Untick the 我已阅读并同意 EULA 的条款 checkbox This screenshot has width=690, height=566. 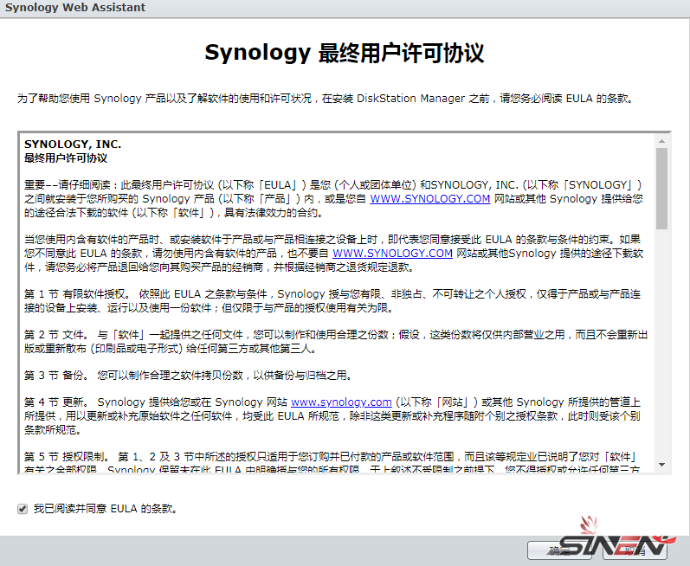(23, 509)
